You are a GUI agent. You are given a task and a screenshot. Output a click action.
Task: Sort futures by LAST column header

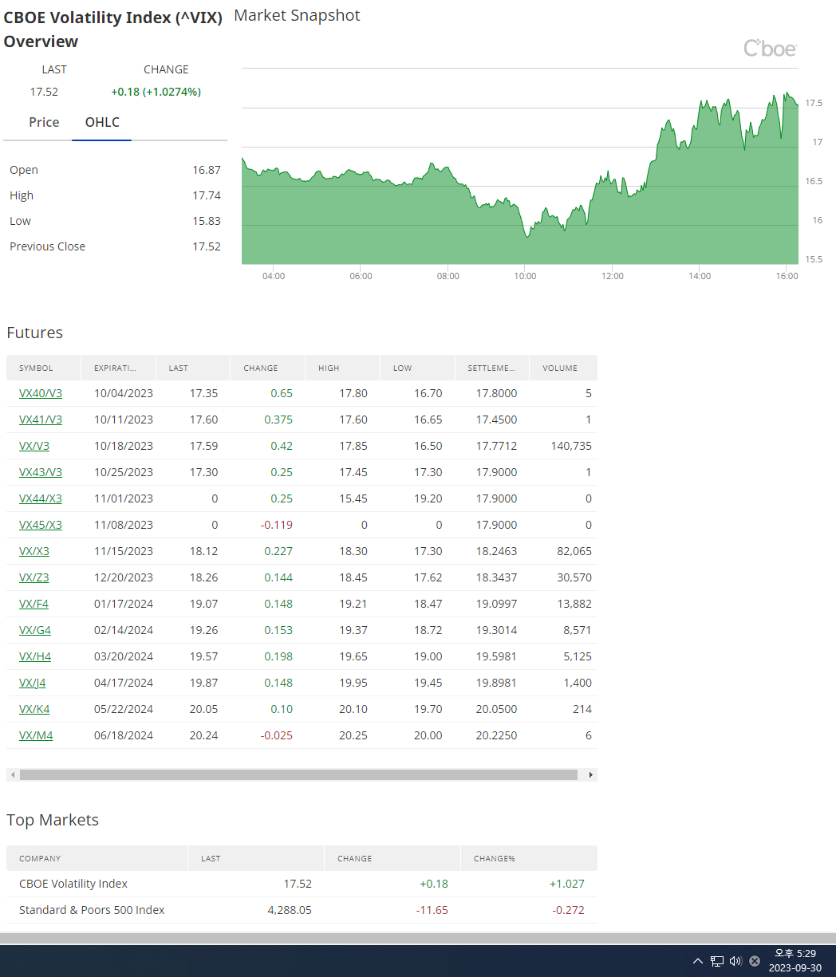coord(193,368)
